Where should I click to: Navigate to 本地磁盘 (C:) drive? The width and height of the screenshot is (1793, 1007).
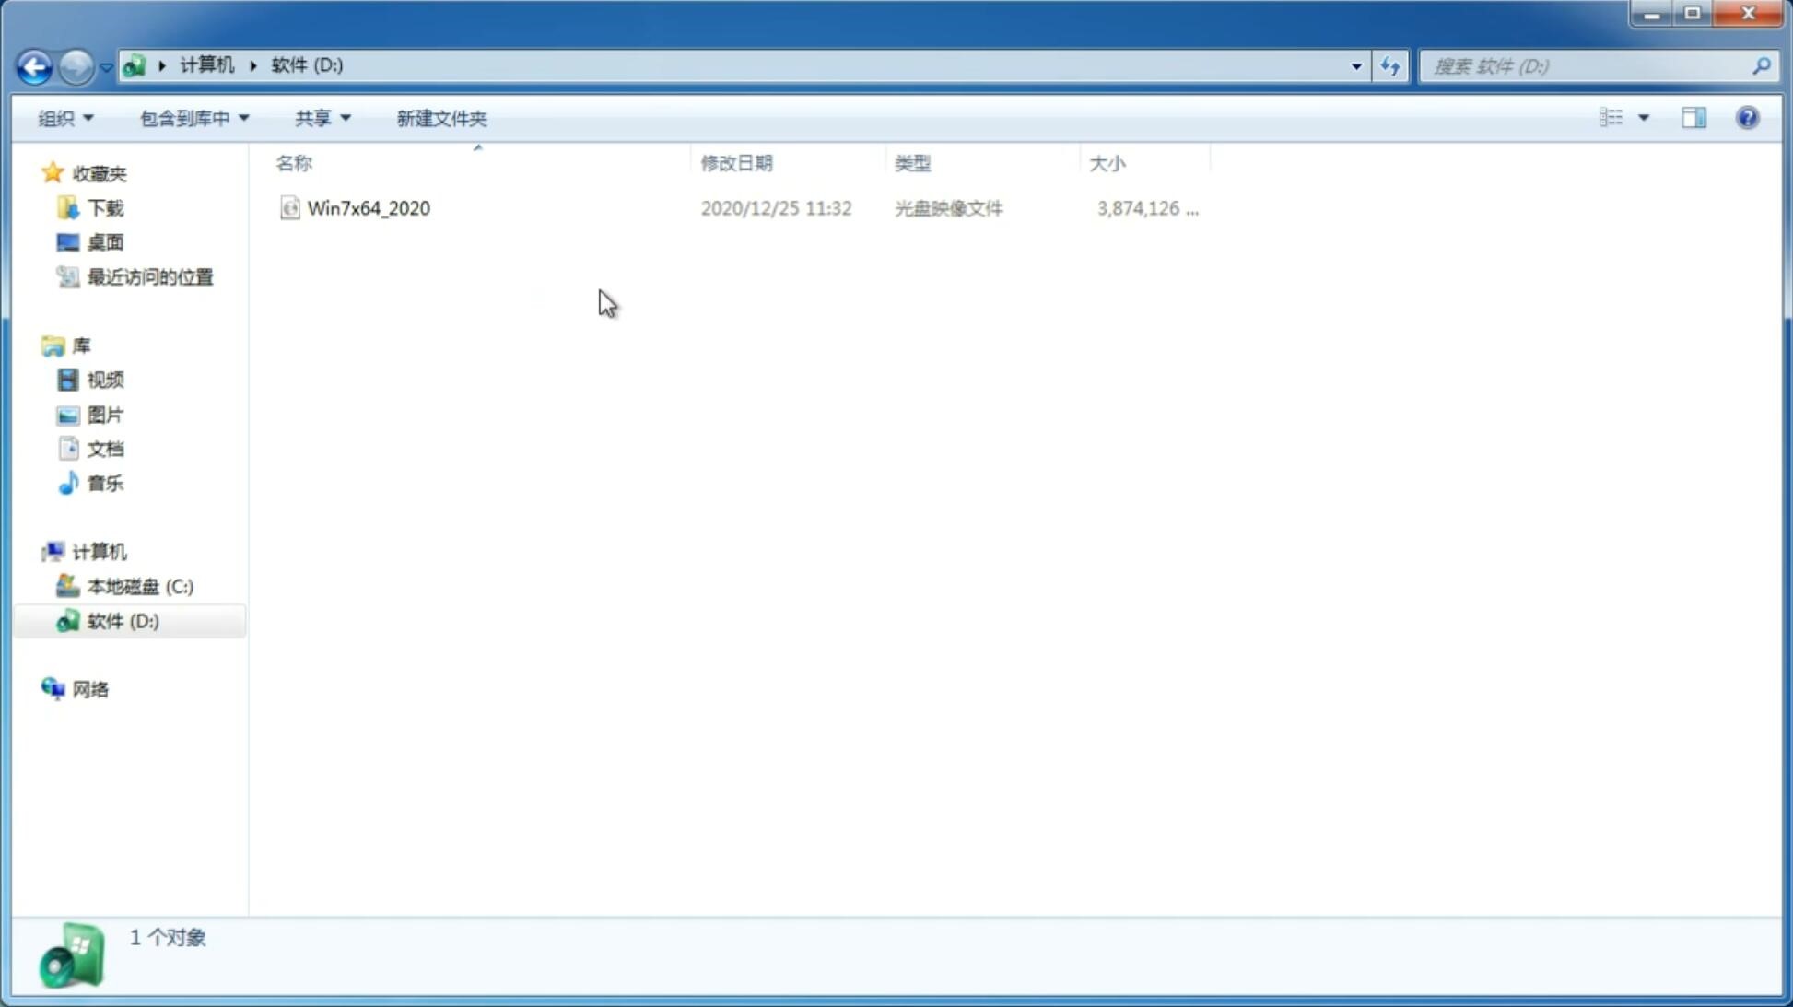click(139, 586)
